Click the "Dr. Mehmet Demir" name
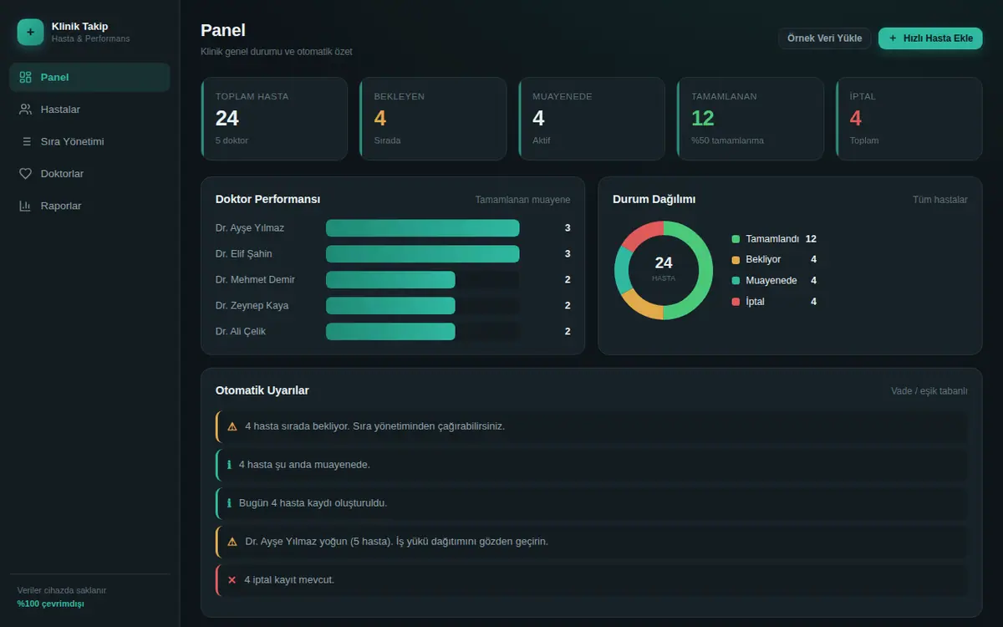1003x627 pixels. tap(255, 280)
